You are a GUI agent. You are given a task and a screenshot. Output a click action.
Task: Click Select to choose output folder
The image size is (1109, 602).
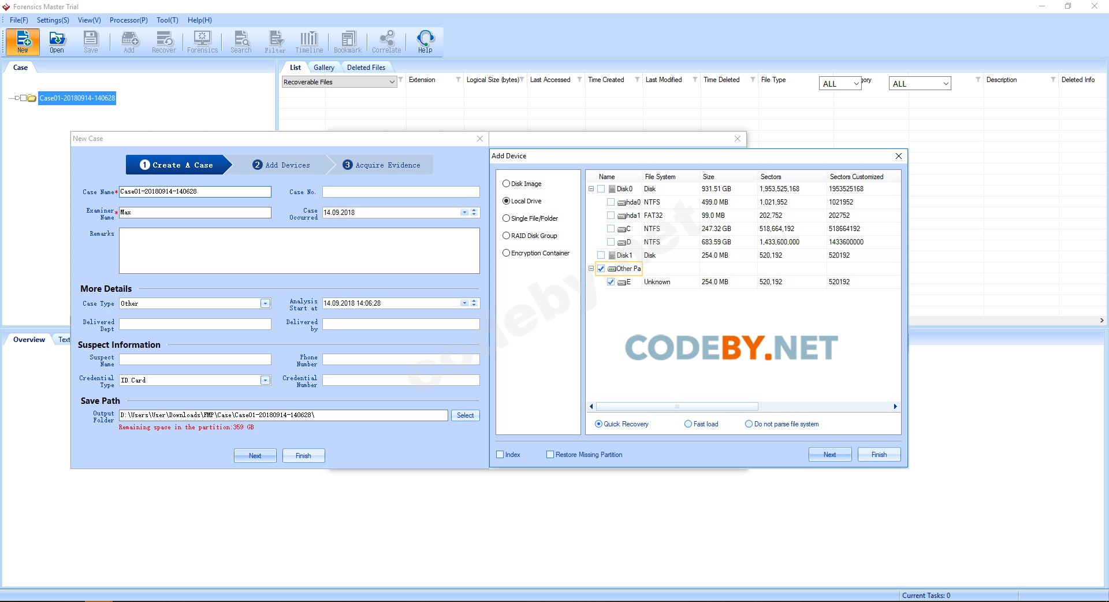tap(465, 415)
